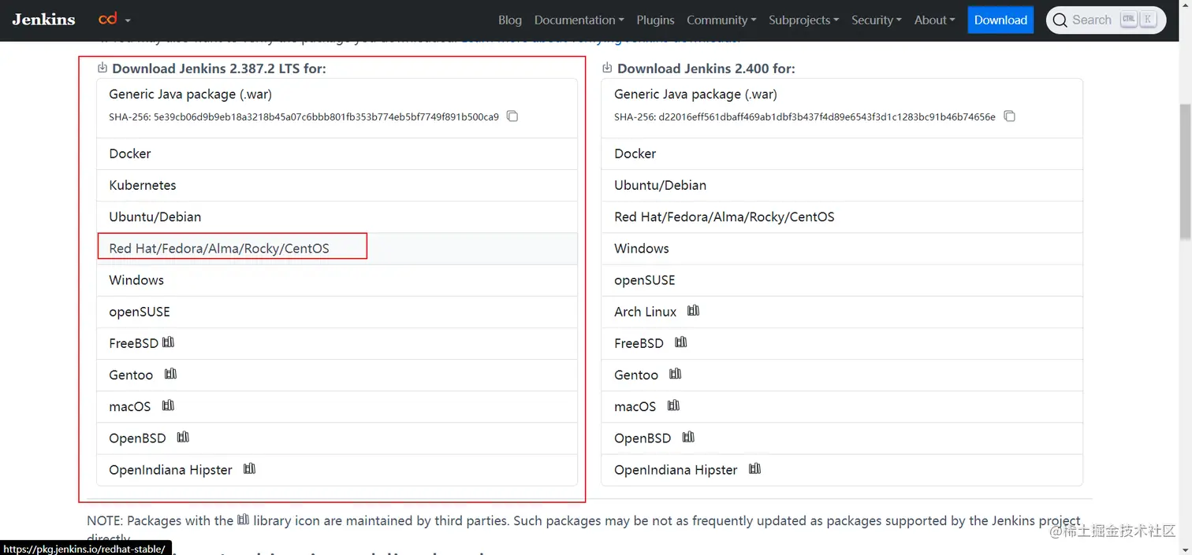Expand the About menu

934,20
